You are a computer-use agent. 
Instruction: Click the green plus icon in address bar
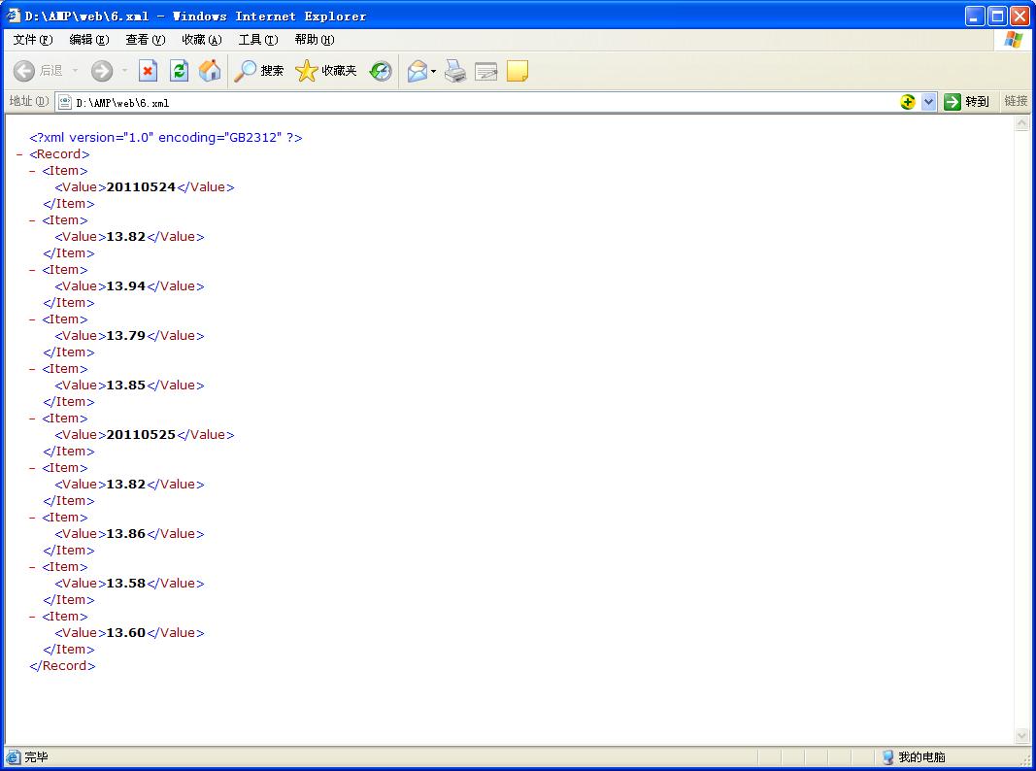(x=908, y=102)
